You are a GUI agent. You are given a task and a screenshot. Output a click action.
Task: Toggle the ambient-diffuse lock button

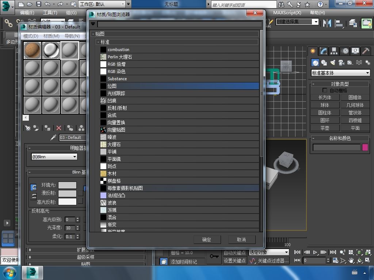(x=33, y=187)
